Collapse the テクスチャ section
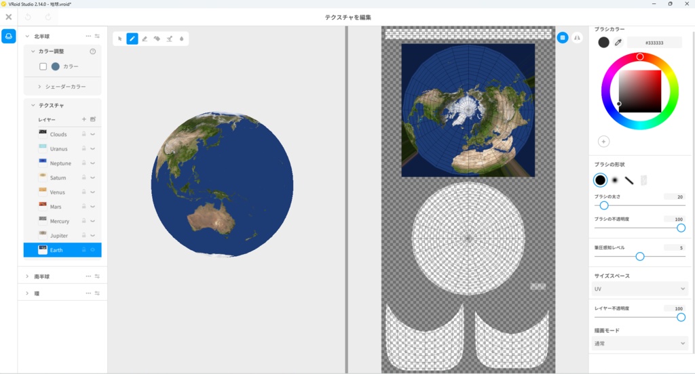This screenshot has width=695, height=374. click(33, 105)
